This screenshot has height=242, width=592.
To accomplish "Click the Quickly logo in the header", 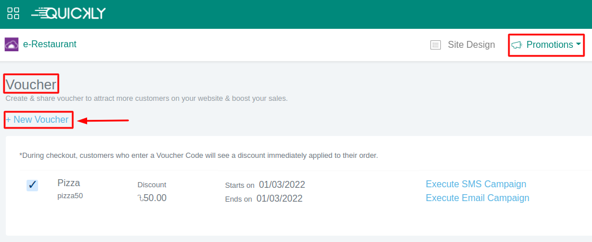I will tap(68, 13).
